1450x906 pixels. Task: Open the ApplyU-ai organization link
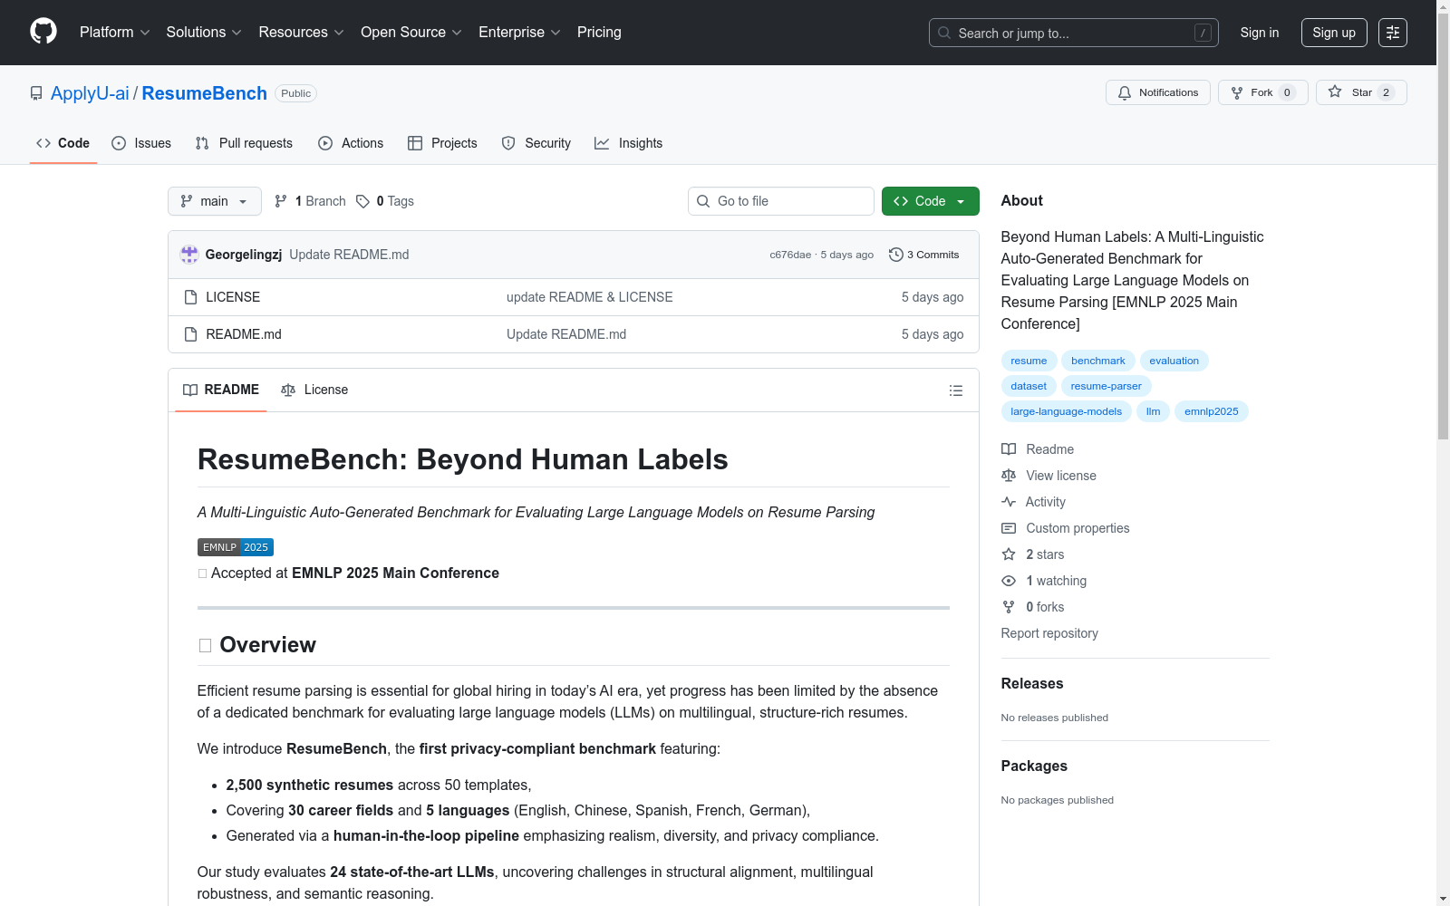click(x=90, y=93)
